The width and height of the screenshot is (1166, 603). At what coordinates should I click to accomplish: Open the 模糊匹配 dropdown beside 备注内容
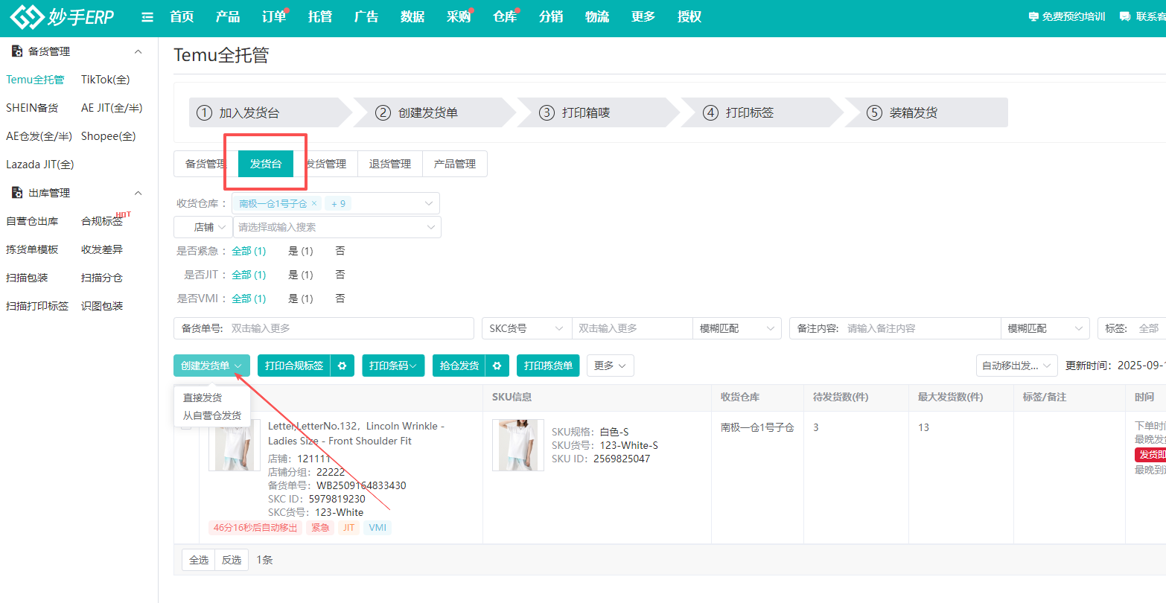1045,328
